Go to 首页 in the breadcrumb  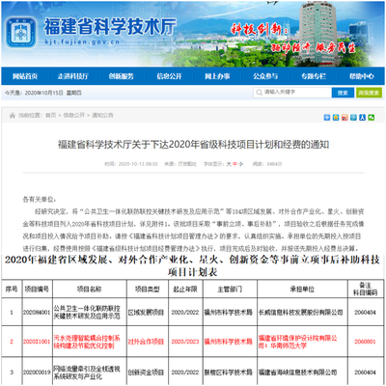coord(50,115)
